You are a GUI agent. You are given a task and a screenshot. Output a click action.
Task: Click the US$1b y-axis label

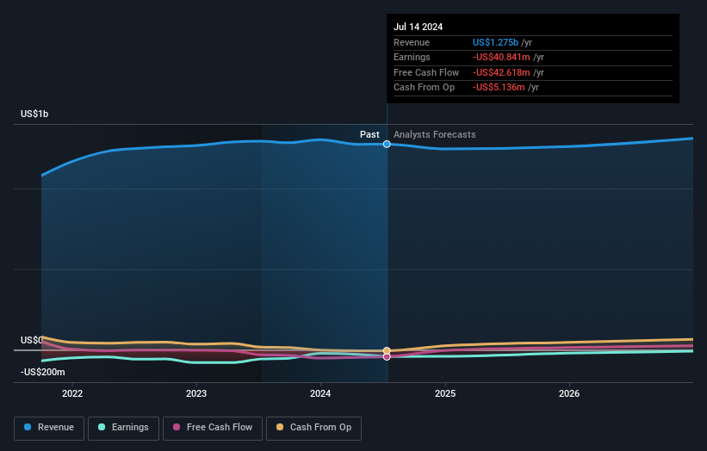click(34, 114)
